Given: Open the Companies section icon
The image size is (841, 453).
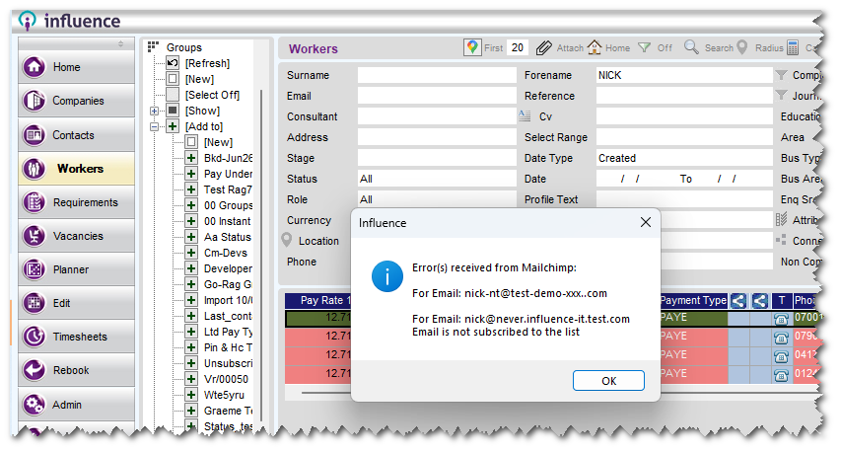Looking at the screenshot, I should 34,101.
